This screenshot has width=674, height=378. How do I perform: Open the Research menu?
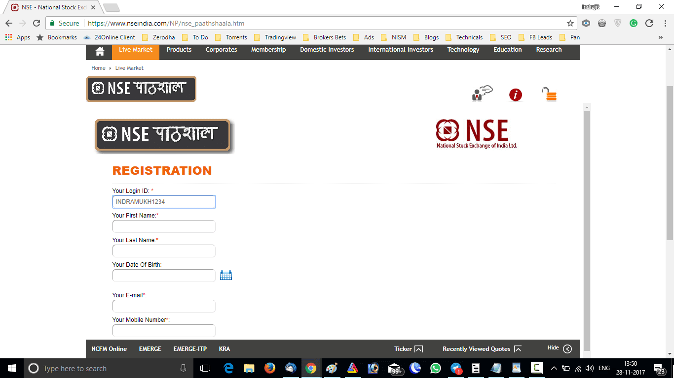[x=549, y=50]
